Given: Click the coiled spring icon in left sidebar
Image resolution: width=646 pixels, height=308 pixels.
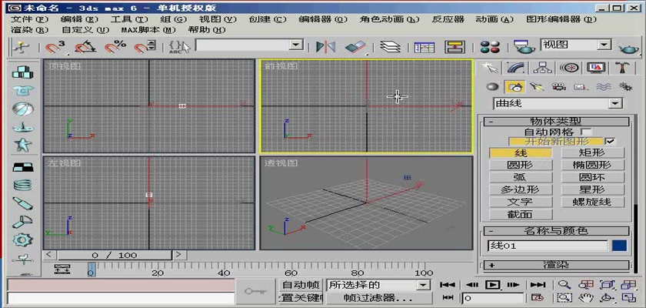Looking at the screenshot, I should click(22, 185).
